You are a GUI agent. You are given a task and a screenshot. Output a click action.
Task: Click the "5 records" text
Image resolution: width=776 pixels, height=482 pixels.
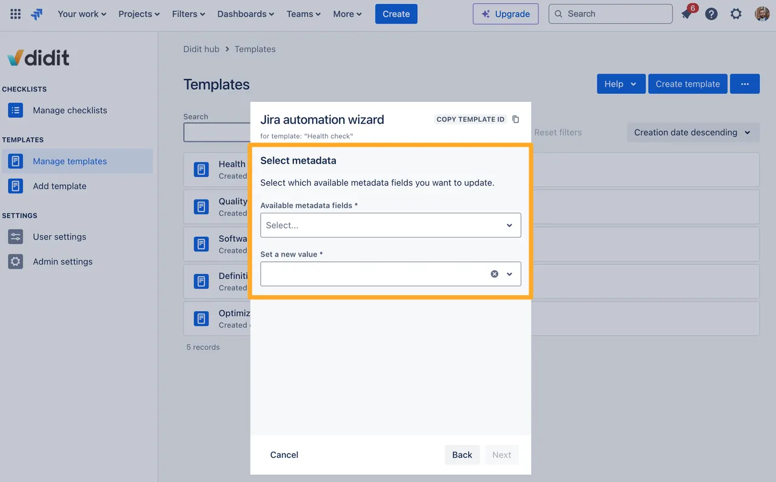coord(203,347)
